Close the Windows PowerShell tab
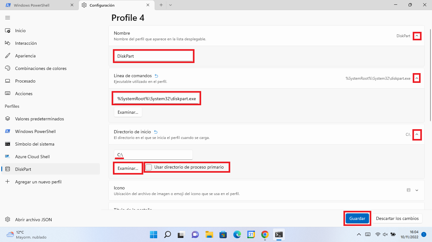The height and width of the screenshot is (242, 432). (x=72, y=5)
